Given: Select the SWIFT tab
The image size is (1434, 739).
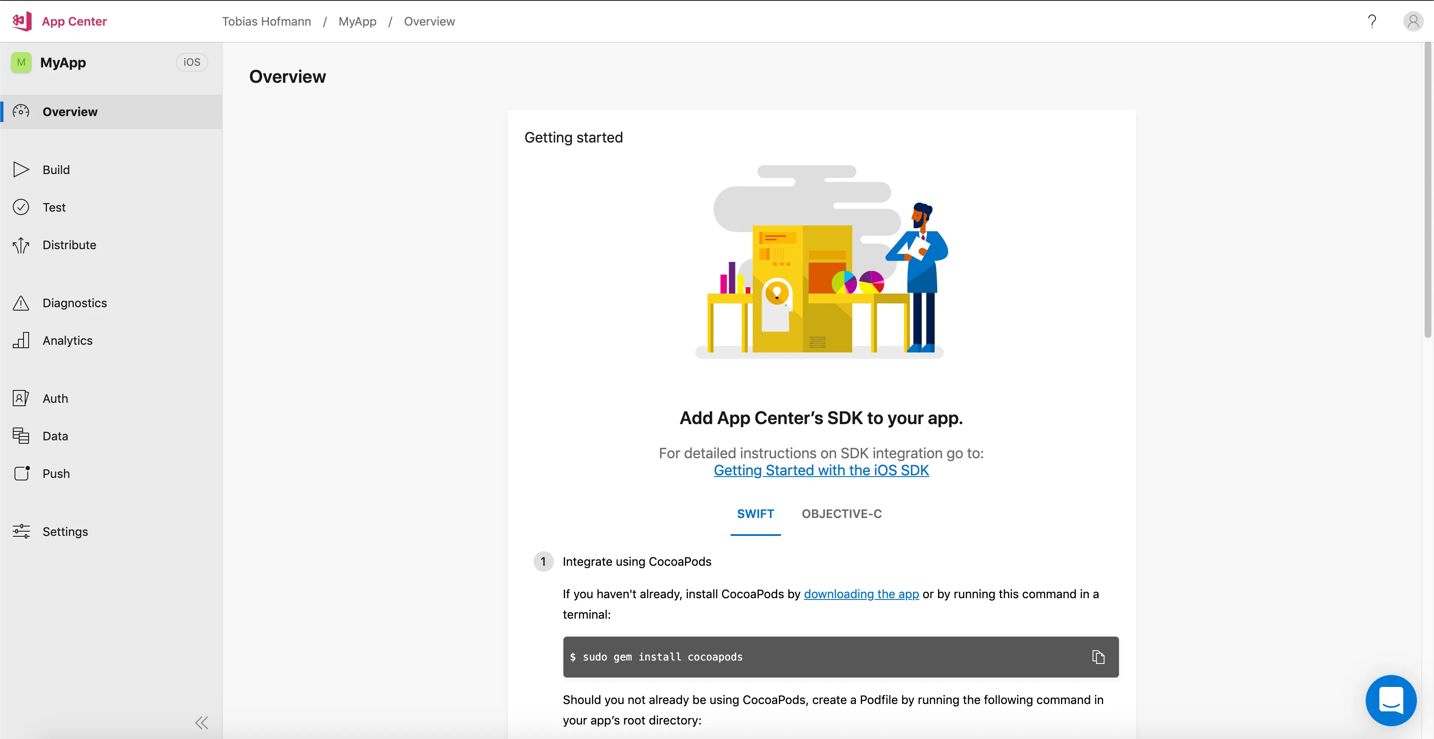Looking at the screenshot, I should (755, 514).
